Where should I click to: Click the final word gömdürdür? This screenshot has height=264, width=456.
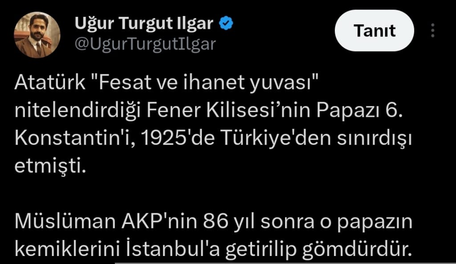[x=358, y=249]
